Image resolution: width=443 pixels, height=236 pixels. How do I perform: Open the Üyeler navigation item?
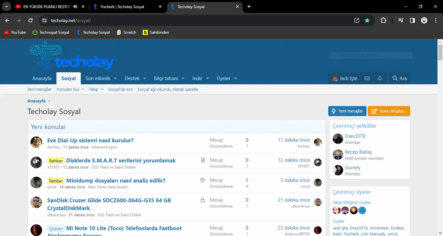(x=223, y=78)
